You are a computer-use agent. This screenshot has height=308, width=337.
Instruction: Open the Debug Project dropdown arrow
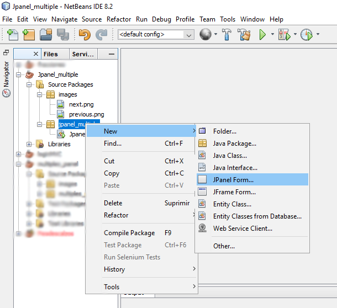295,34
